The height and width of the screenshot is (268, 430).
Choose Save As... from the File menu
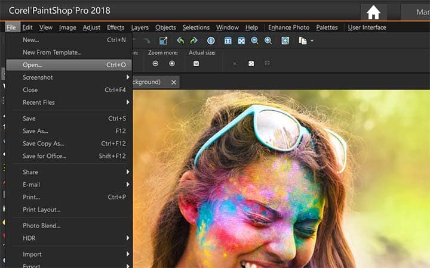point(69,131)
